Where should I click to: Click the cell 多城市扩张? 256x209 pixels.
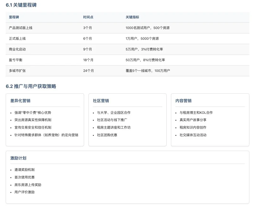tap(17, 71)
